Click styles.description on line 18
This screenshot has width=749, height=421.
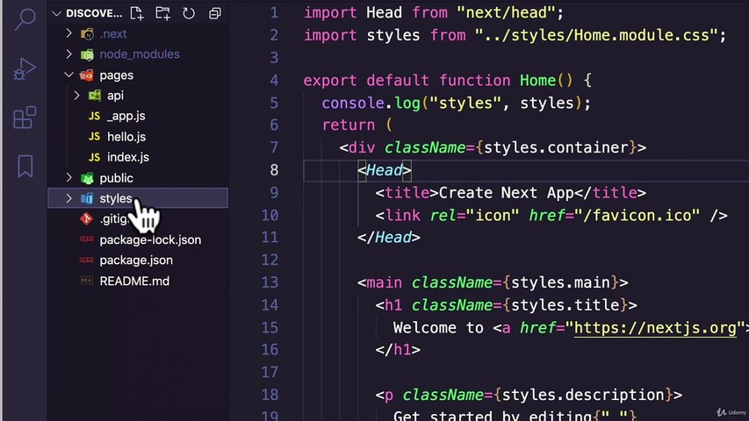tap(583, 395)
